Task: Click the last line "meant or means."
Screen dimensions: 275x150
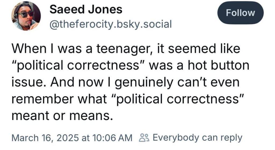Action: tap(62, 116)
